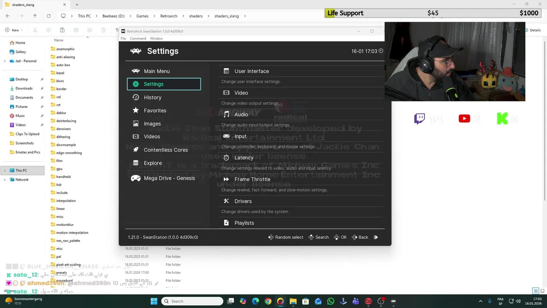Open the Drivers settings entry

click(300, 201)
